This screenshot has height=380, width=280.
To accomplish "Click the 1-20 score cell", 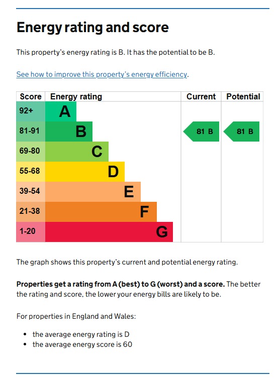I will coord(31,232).
